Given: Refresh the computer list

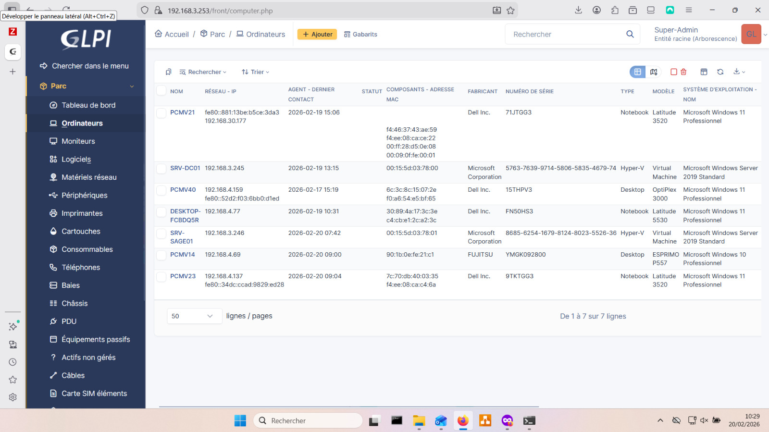Looking at the screenshot, I should (x=720, y=72).
